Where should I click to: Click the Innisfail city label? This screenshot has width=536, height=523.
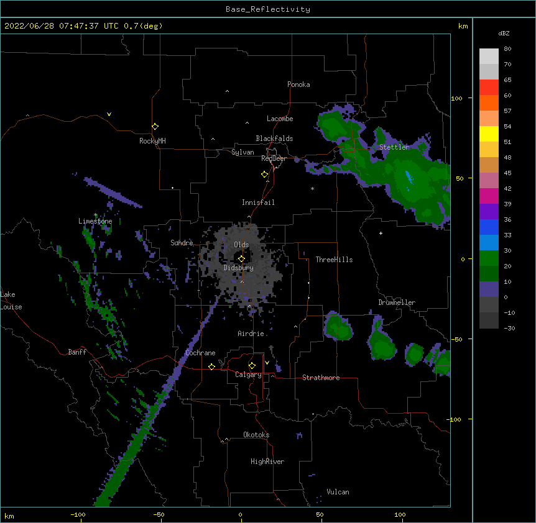(x=258, y=202)
